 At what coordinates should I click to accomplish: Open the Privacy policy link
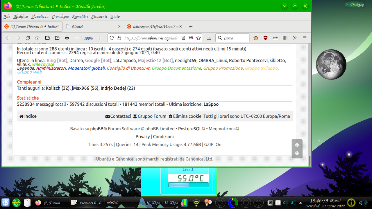(143, 136)
